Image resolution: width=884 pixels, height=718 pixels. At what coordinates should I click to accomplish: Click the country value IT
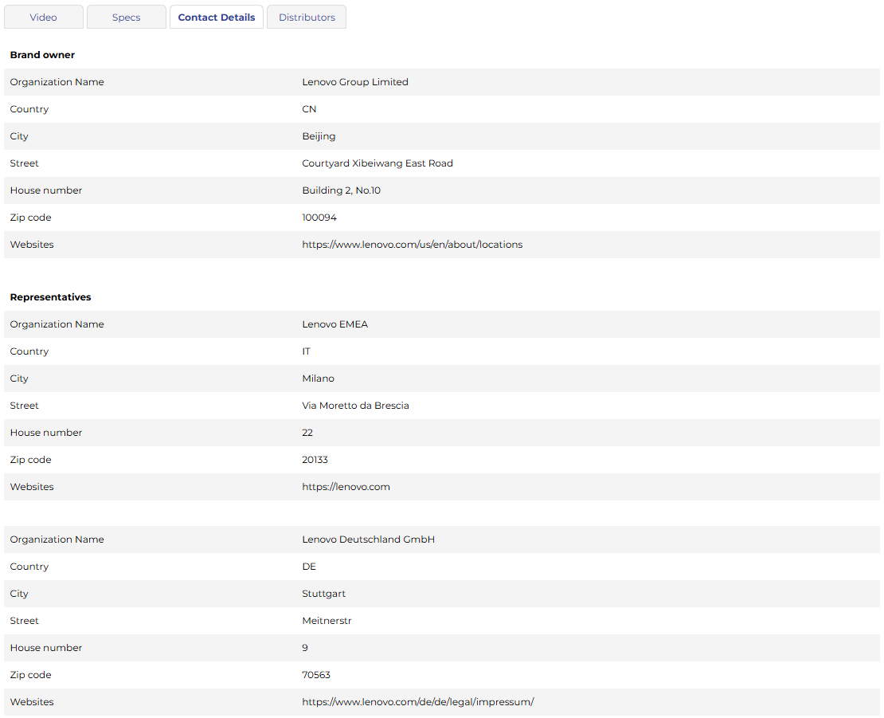click(306, 351)
